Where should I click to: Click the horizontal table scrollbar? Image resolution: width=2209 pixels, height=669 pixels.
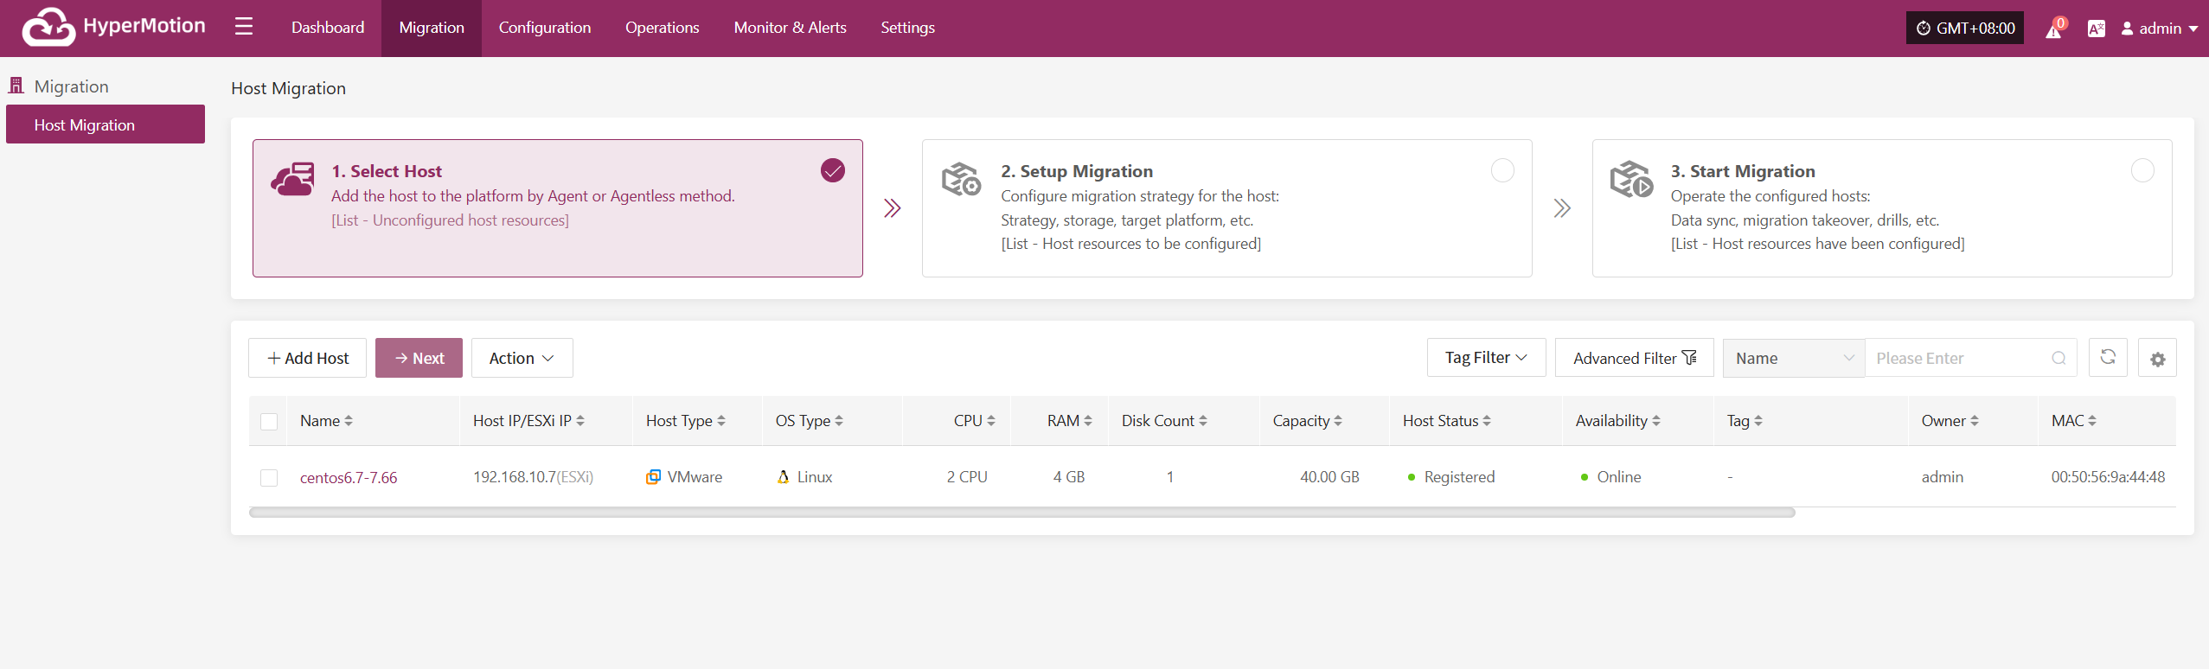coord(1021,513)
